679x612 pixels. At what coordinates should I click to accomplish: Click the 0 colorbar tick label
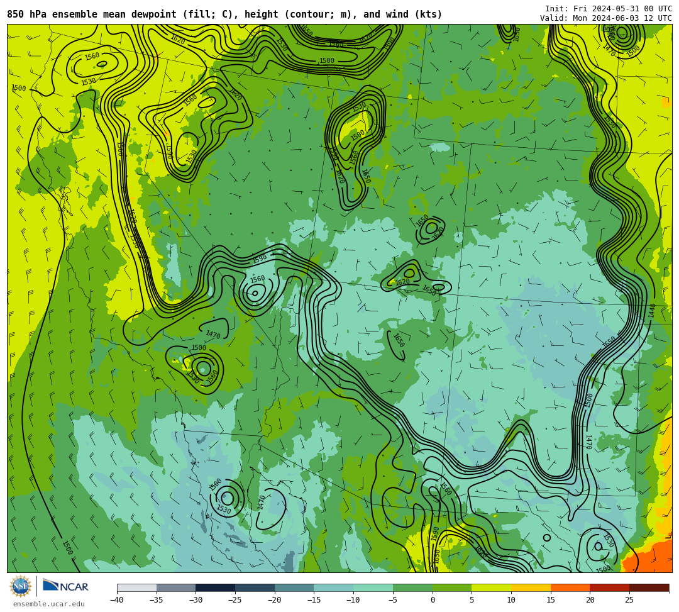point(433,600)
